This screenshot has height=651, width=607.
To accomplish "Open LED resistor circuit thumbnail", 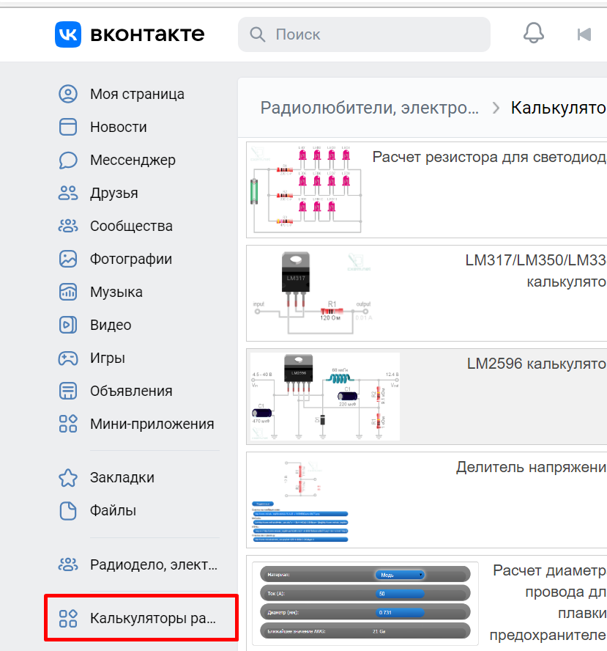I will point(305,190).
